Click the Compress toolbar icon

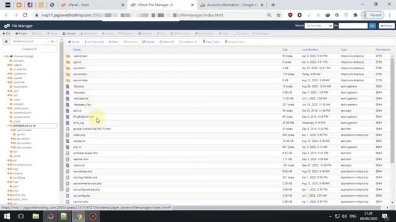click(260, 33)
